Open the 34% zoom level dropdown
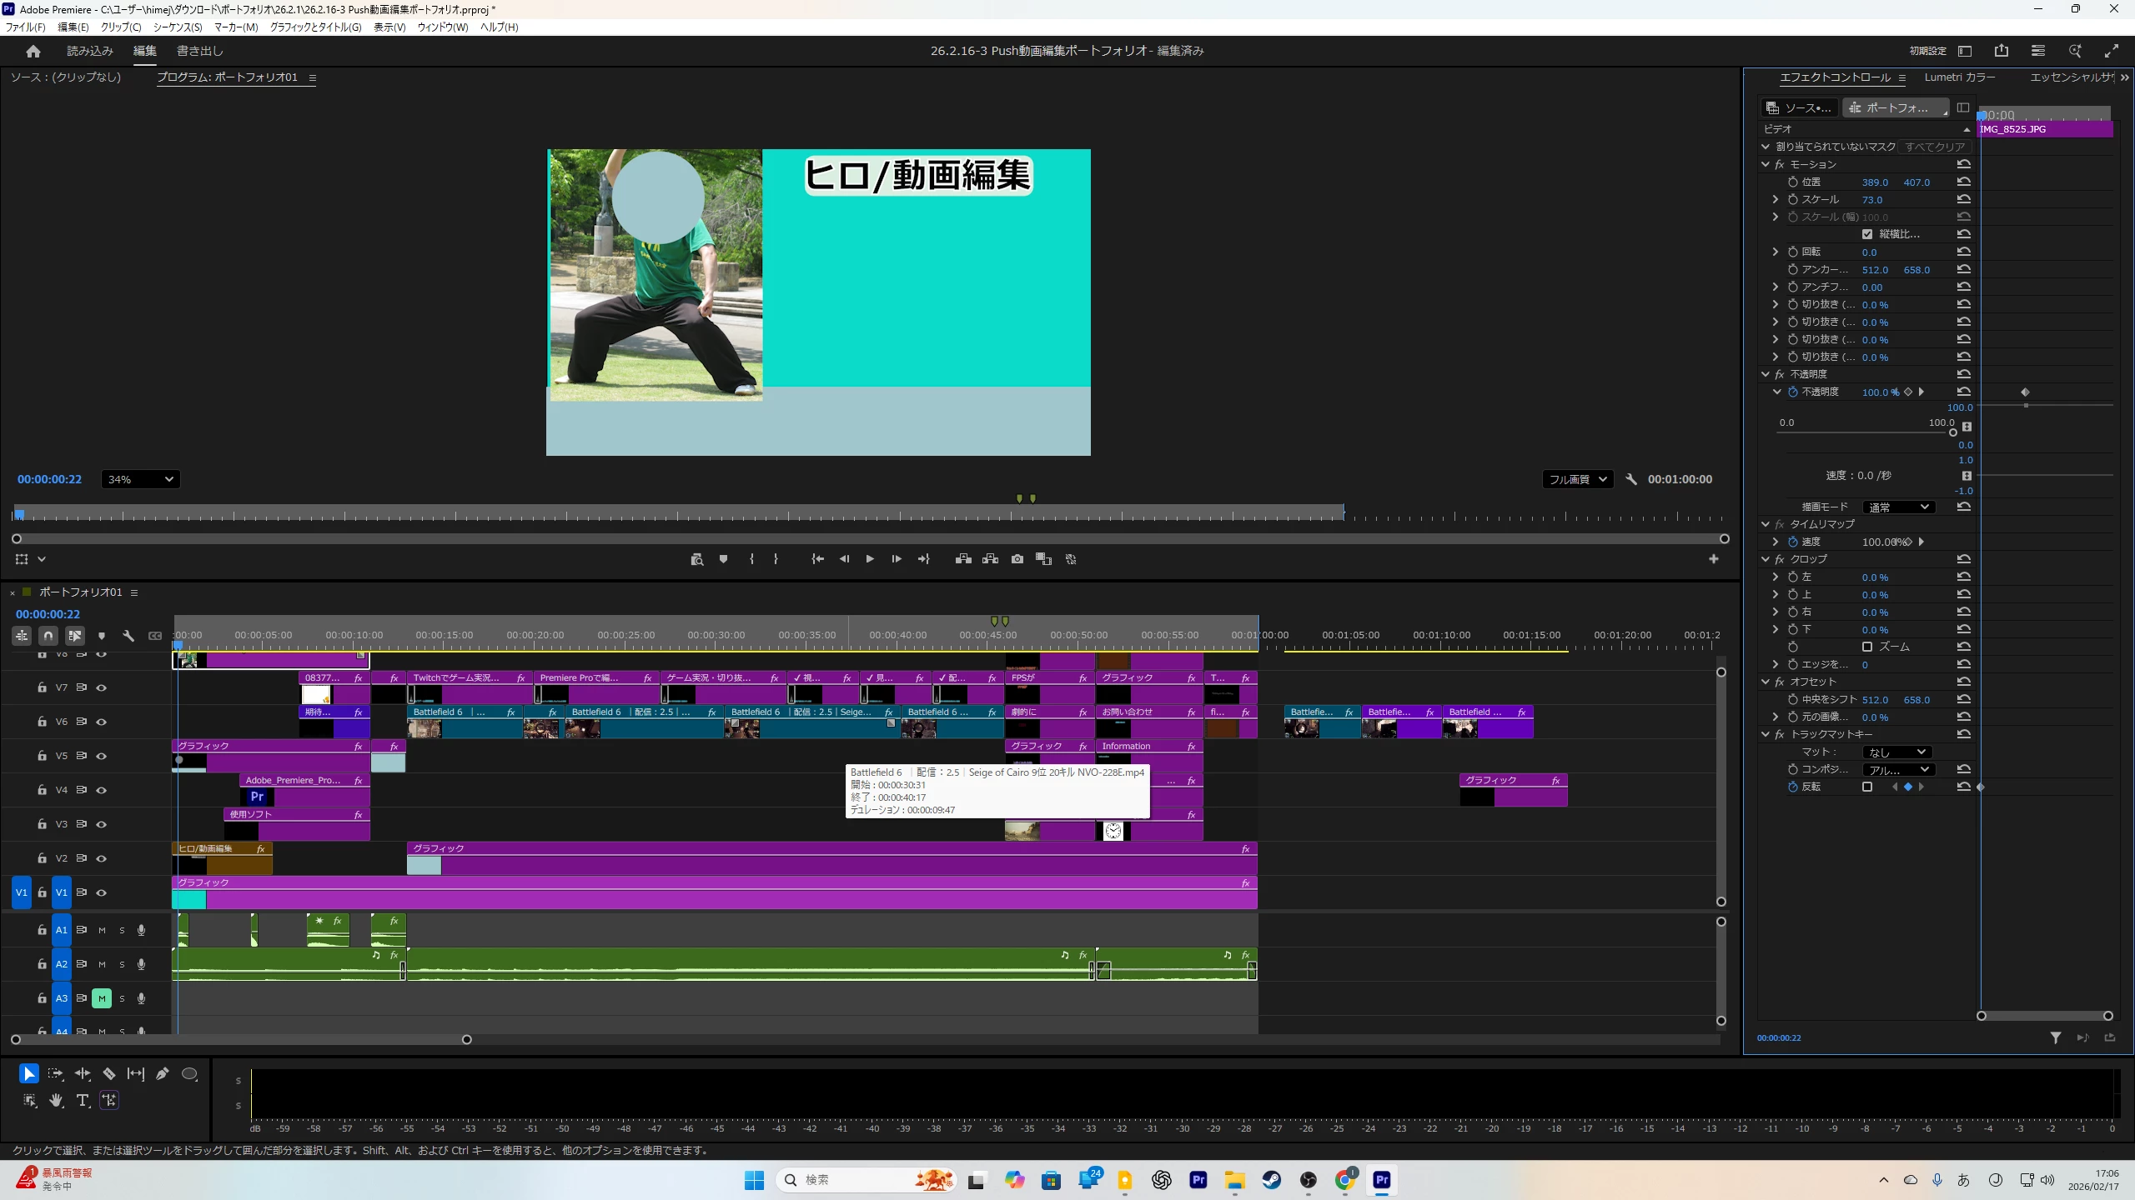The height and width of the screenshot is (1200, 2135). pyautogui.click(x=140, y=479)
